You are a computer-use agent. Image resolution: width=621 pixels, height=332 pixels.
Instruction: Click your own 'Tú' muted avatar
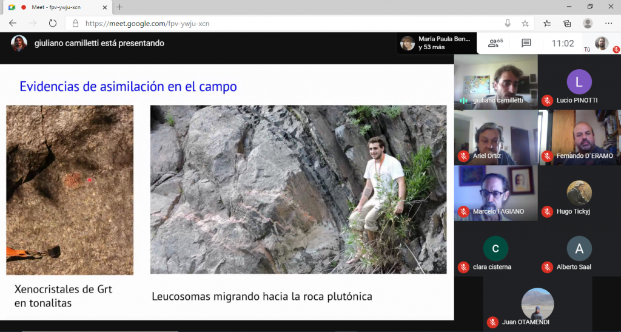click(x=602, y=43)
